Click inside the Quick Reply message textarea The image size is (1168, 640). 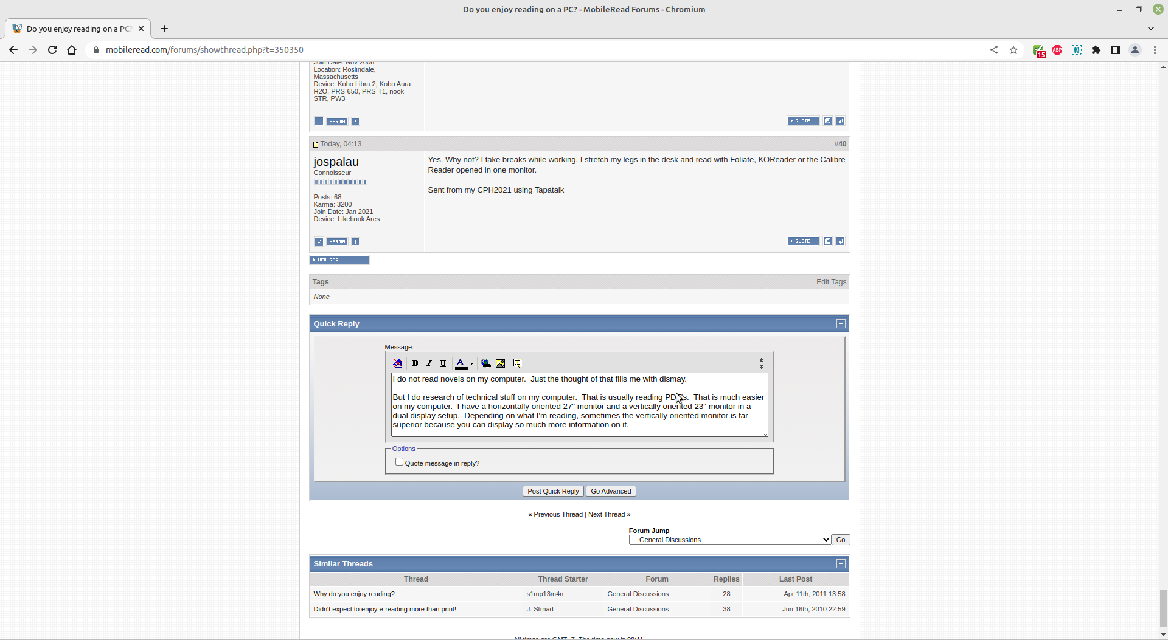(x=579, y=405)
